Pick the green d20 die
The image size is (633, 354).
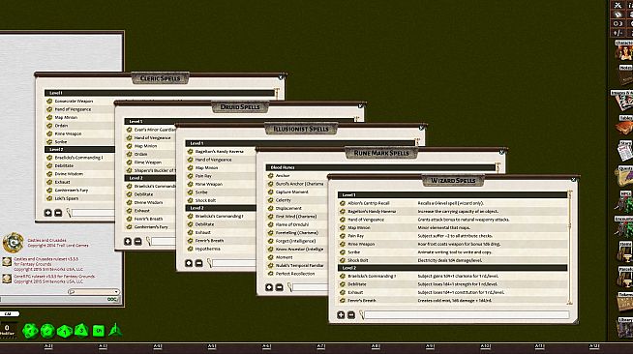point(30,331)
